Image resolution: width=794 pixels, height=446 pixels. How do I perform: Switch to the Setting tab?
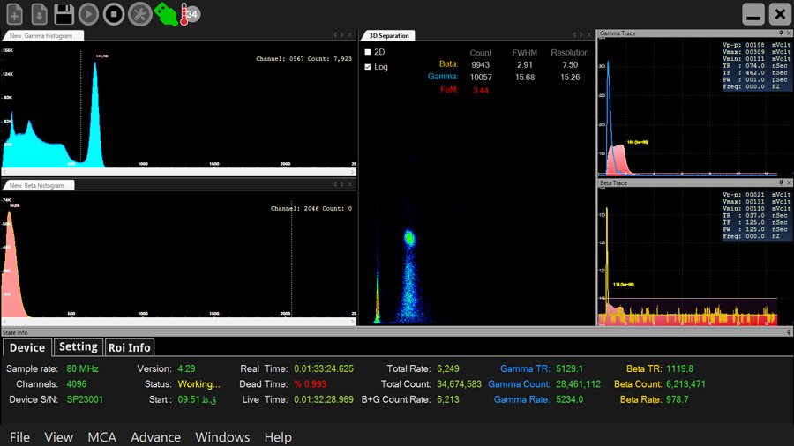[x=78, y=347]
